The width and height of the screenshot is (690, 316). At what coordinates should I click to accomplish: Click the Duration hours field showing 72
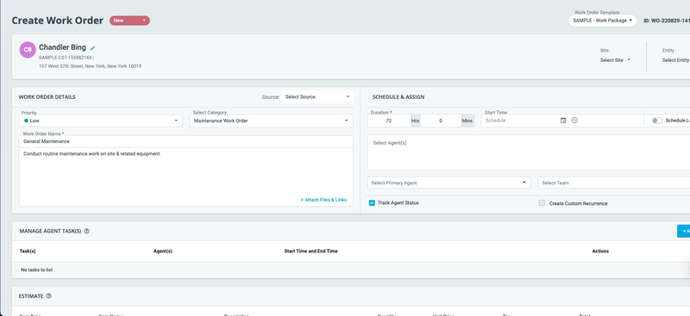point(389,121)
